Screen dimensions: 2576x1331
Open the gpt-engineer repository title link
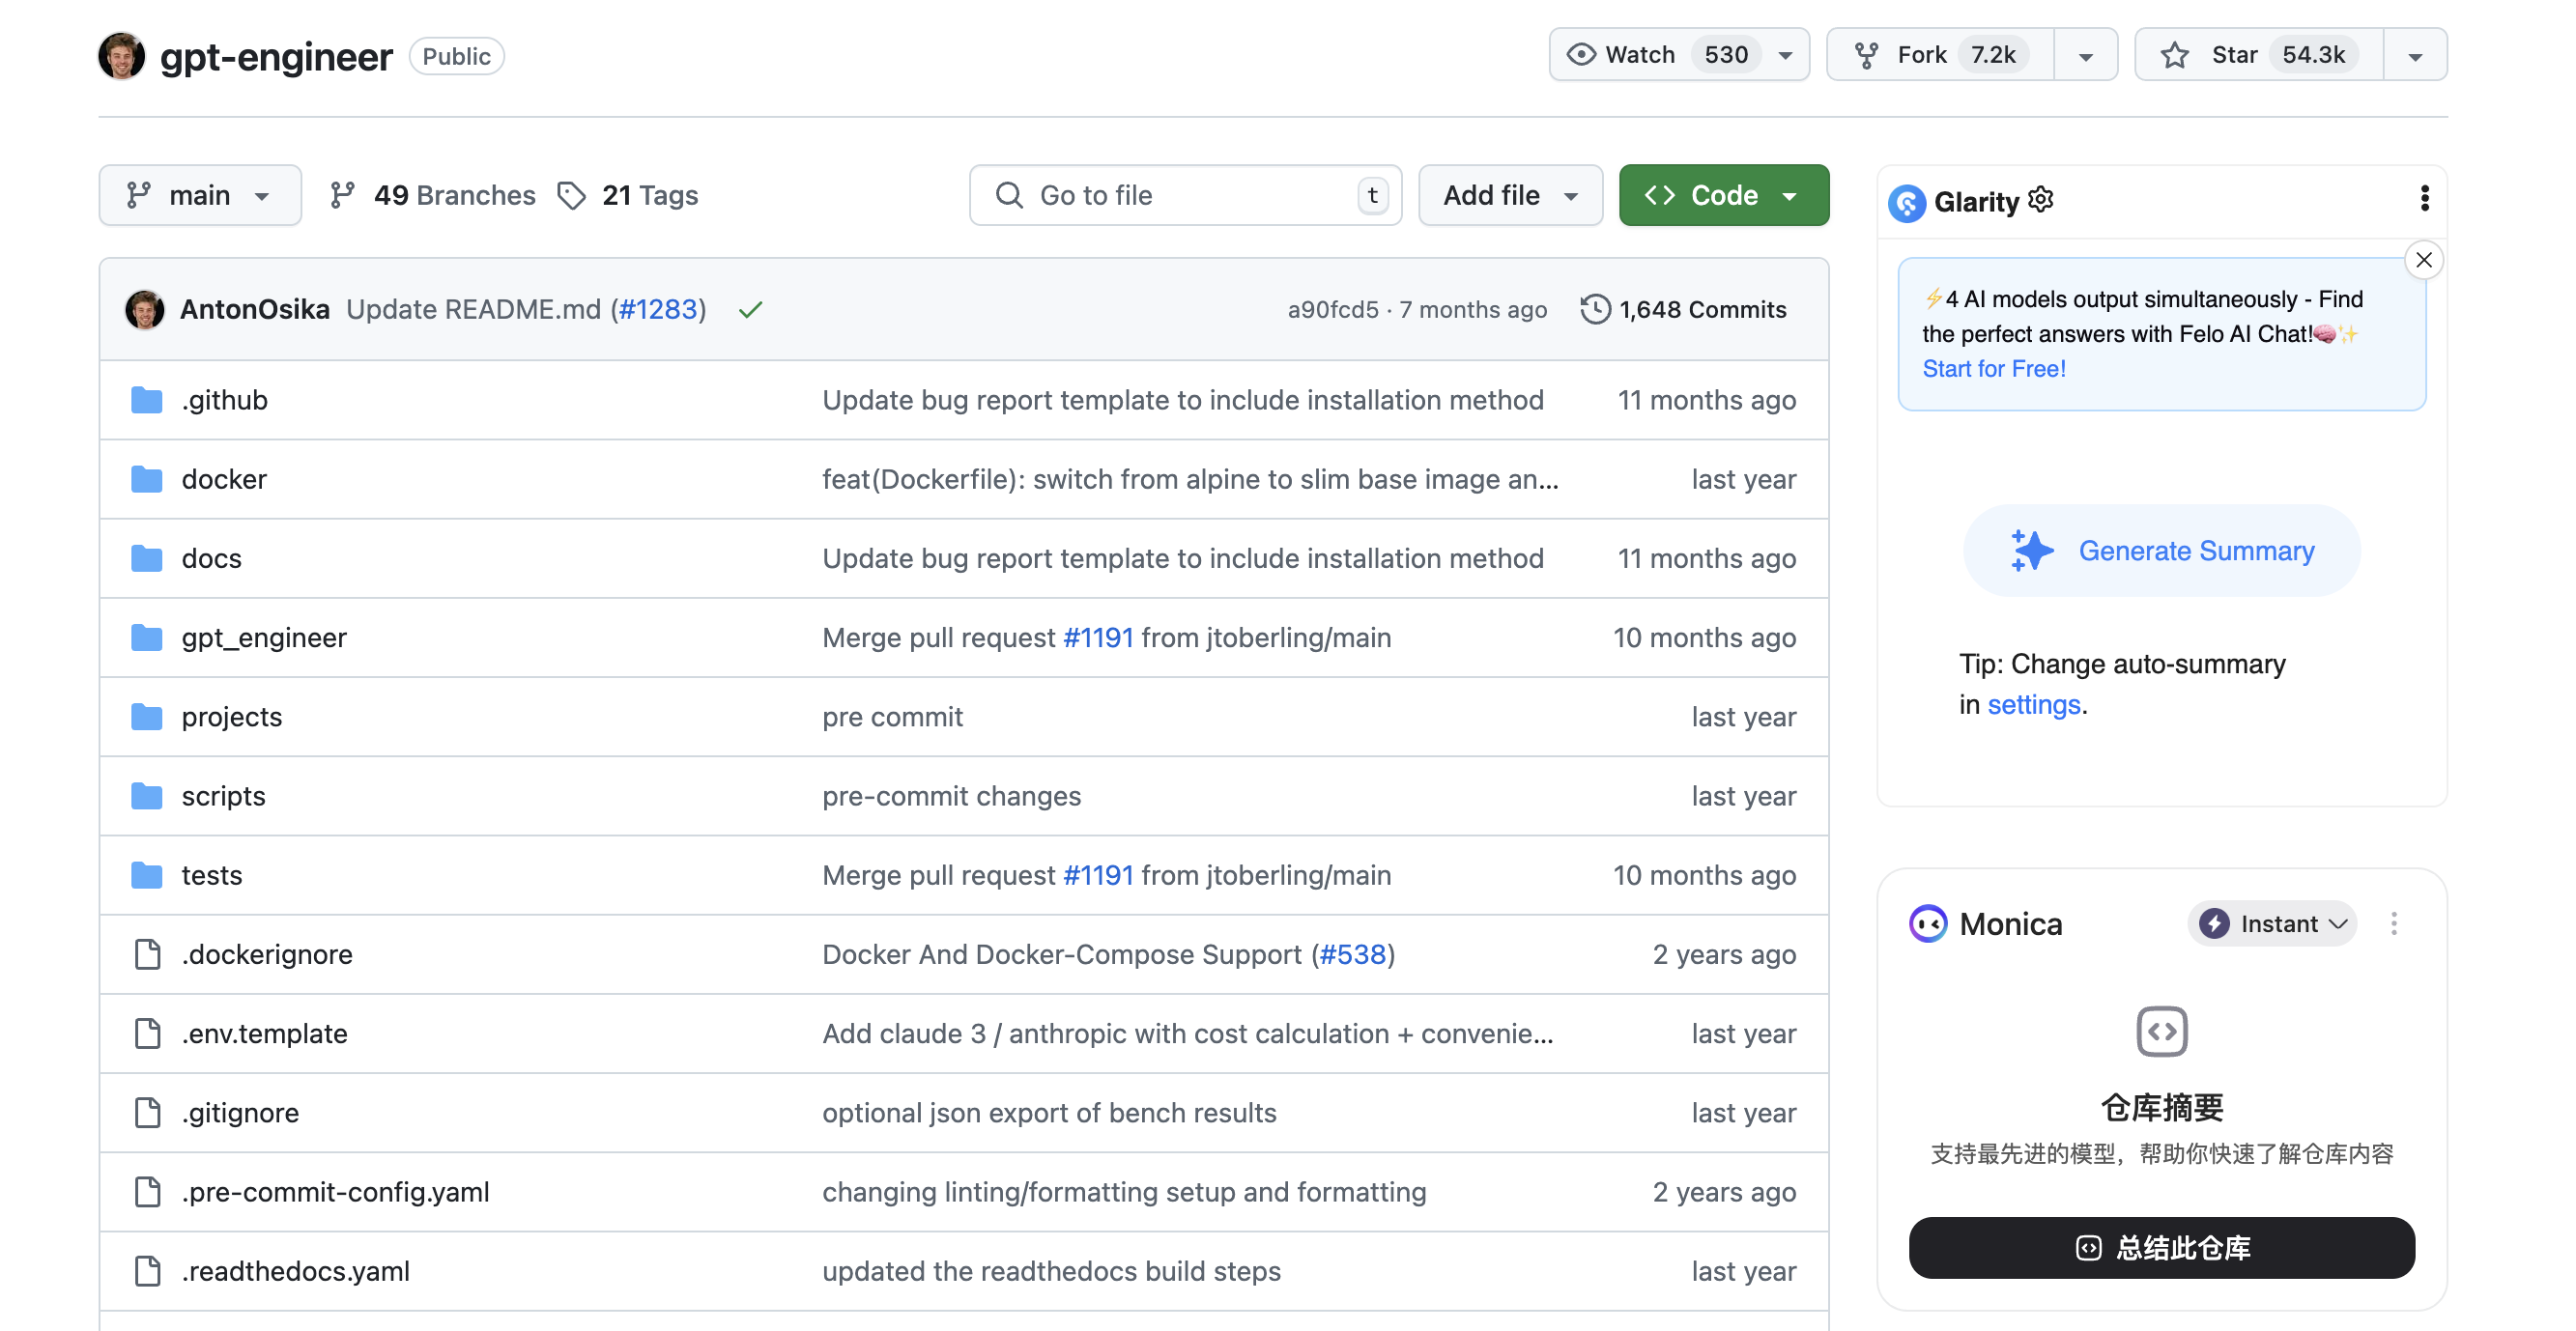coord(276,56)
